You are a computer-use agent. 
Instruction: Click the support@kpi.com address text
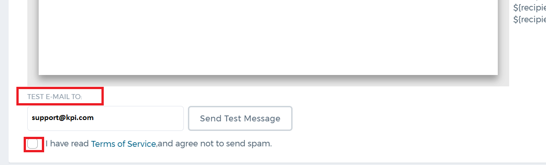63,118
